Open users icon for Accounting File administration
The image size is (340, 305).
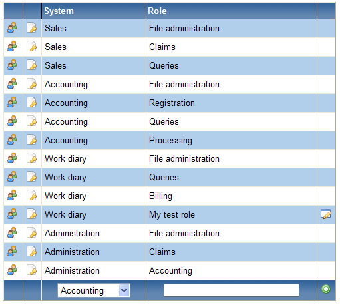12,84
